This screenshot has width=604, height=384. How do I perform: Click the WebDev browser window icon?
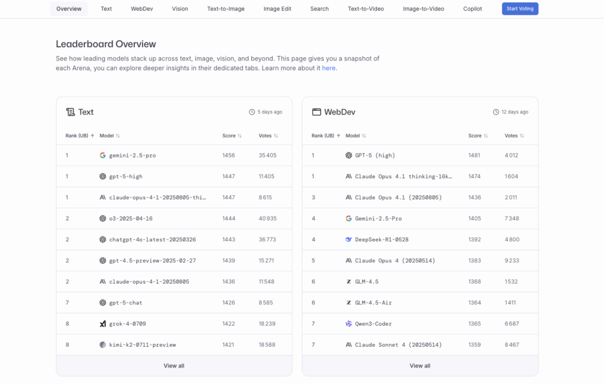[316, 112]
